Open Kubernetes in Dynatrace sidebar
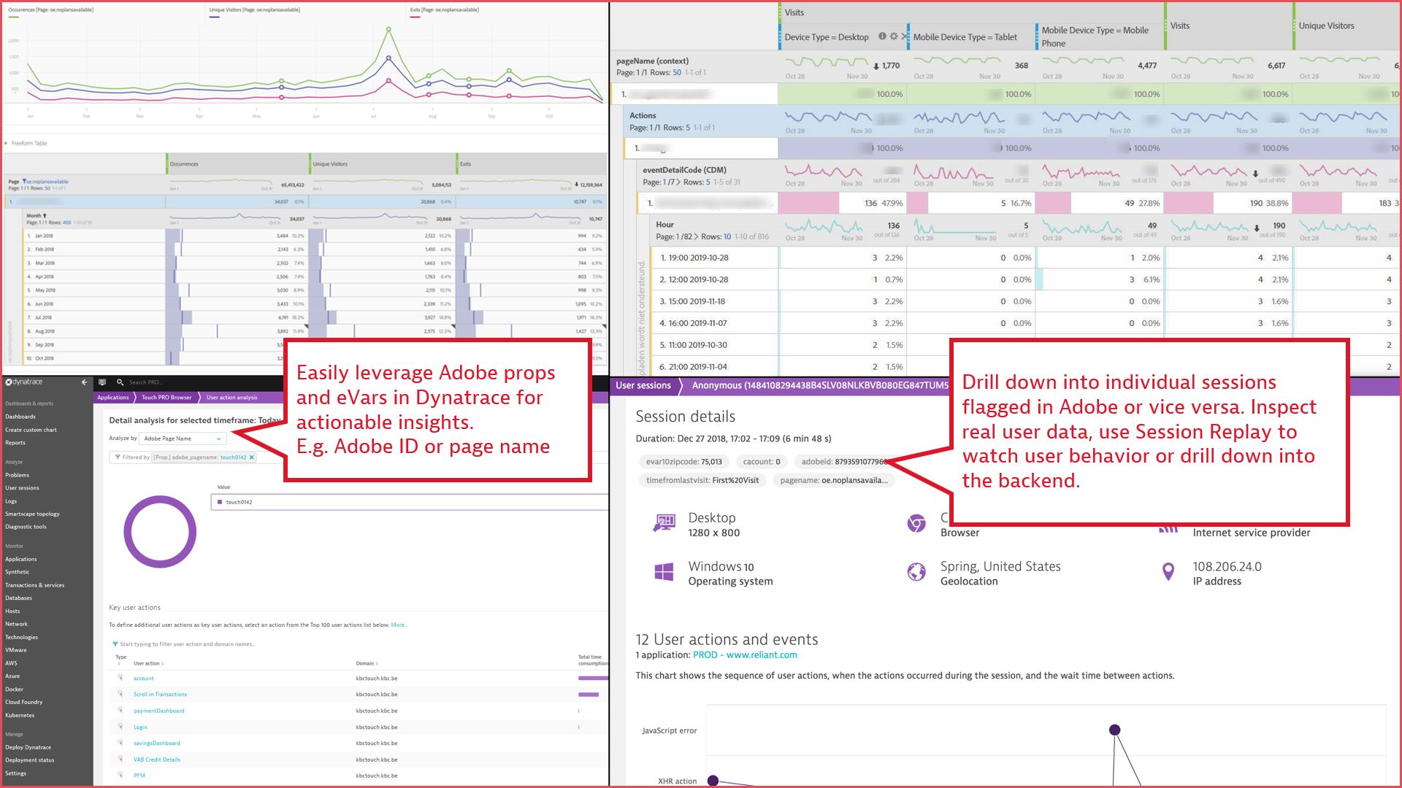The image size is (1402, 788). [x=20, y=715]
